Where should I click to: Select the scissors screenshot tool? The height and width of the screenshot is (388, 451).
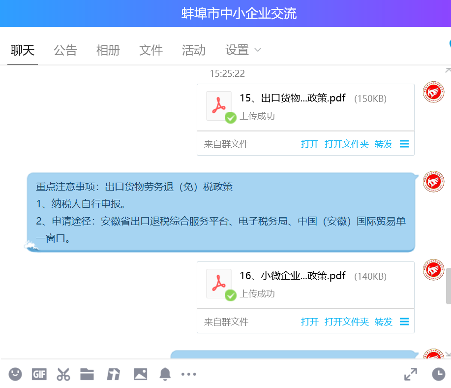click(63, 374)
